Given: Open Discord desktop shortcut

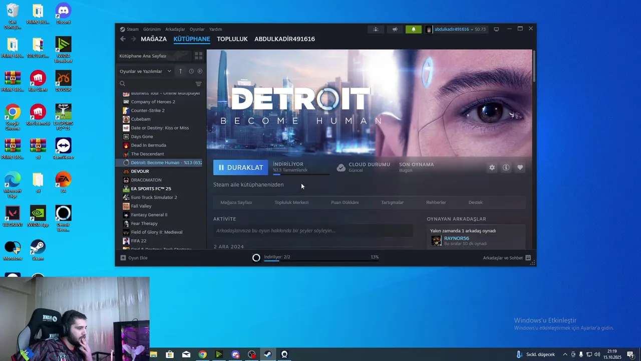Looking at the screenshot, I should 63,14.
